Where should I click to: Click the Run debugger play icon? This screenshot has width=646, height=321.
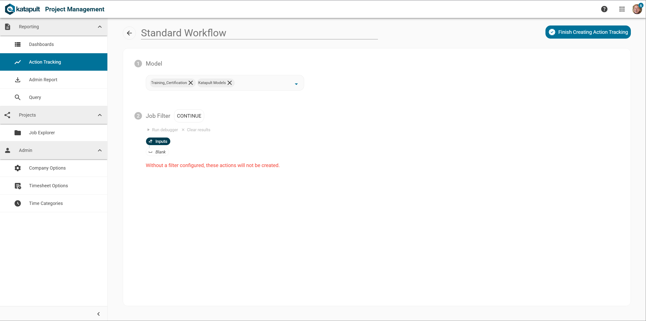(149, 130)
